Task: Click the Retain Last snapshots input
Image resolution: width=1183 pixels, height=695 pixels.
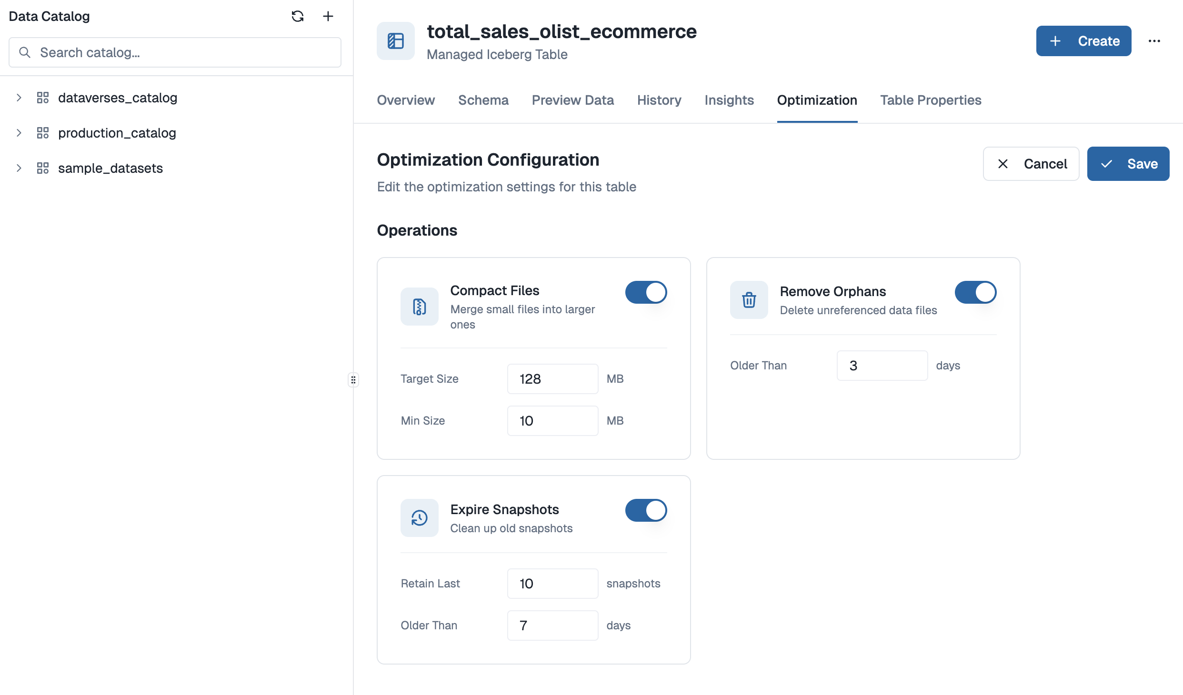Action: pyautogui.click(x=553, y=584)
